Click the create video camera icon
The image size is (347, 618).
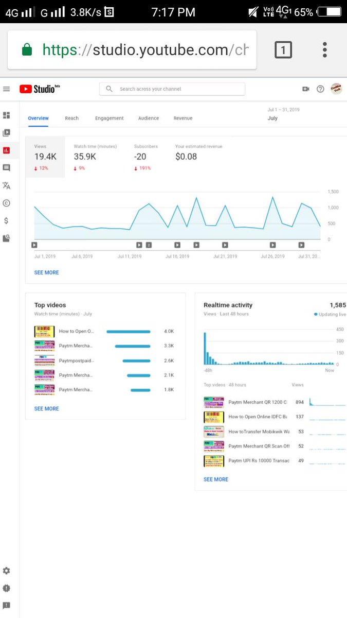coord(305,89)
